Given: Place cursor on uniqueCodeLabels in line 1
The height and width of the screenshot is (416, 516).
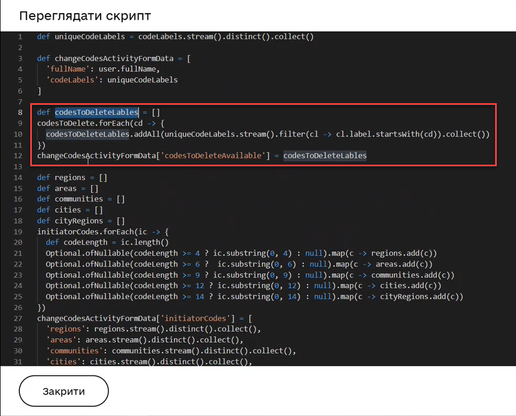Looking at the screenshot, I should pos(90,37).
